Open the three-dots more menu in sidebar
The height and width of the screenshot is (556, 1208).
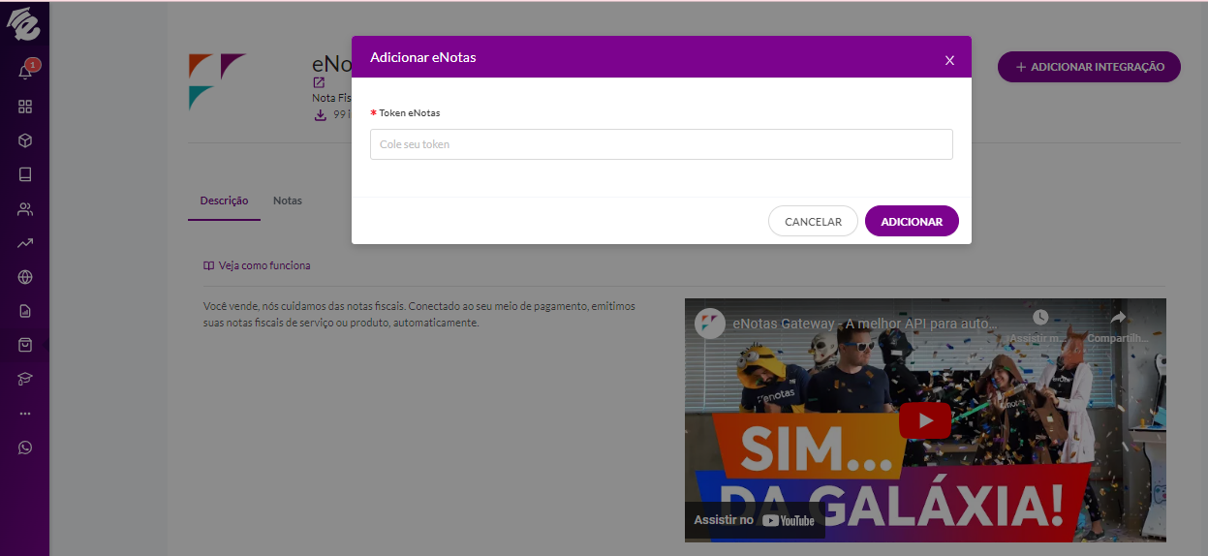(25, 413)
